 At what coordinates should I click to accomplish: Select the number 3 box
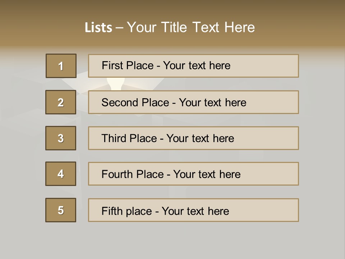pos(61,138)
